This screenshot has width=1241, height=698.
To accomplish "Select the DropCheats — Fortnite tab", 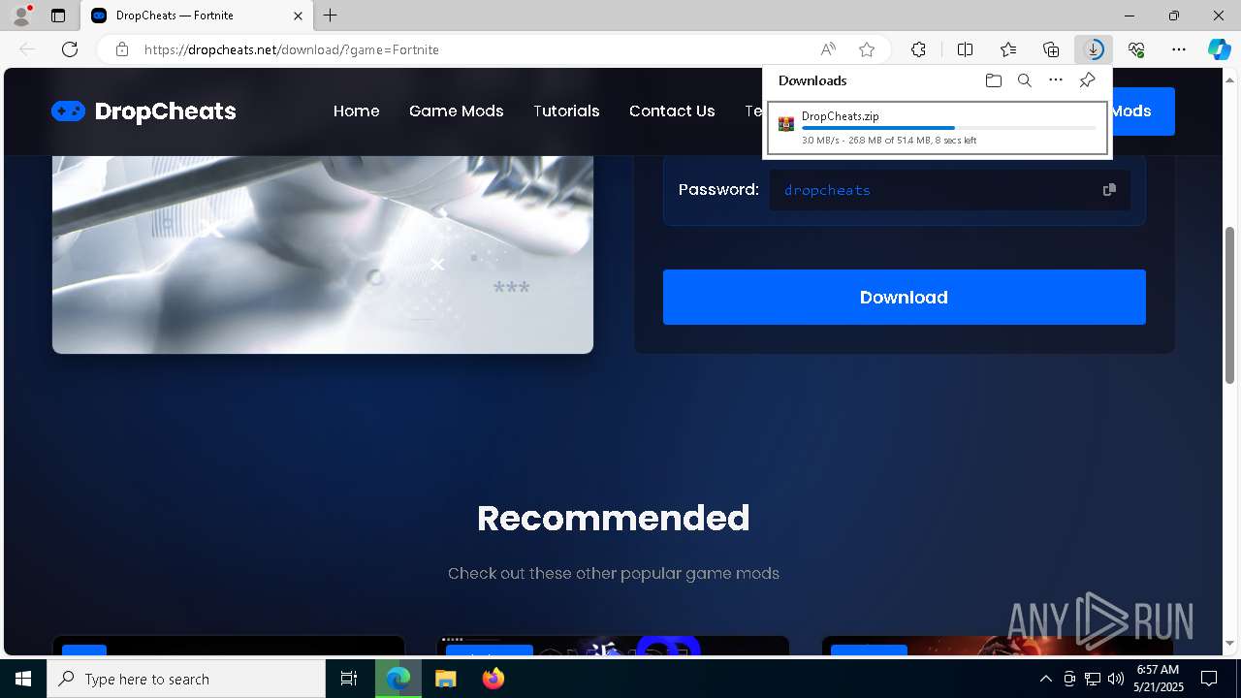I will pos(197,16).
